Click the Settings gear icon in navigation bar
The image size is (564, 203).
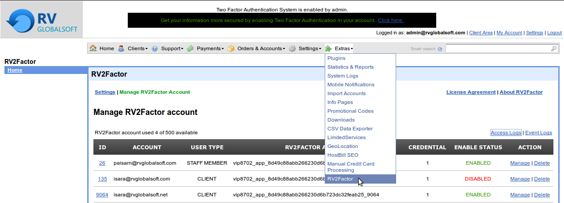[x=292, y=48]
